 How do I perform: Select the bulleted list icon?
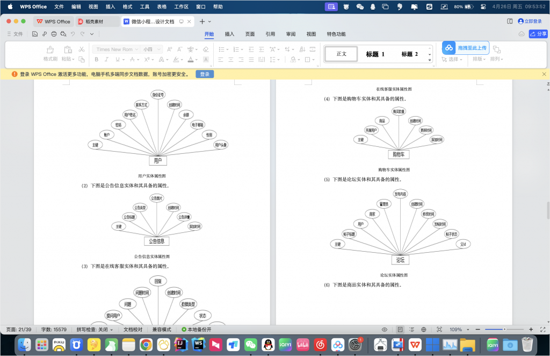[x=222, y=49]
